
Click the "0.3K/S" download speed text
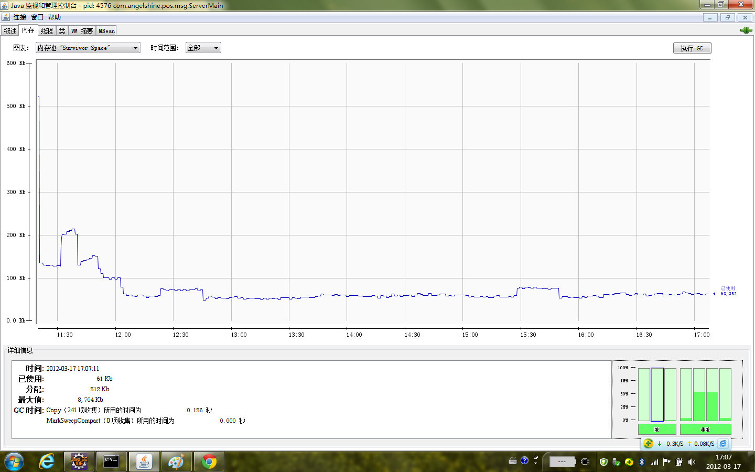[x=675, y=444]
